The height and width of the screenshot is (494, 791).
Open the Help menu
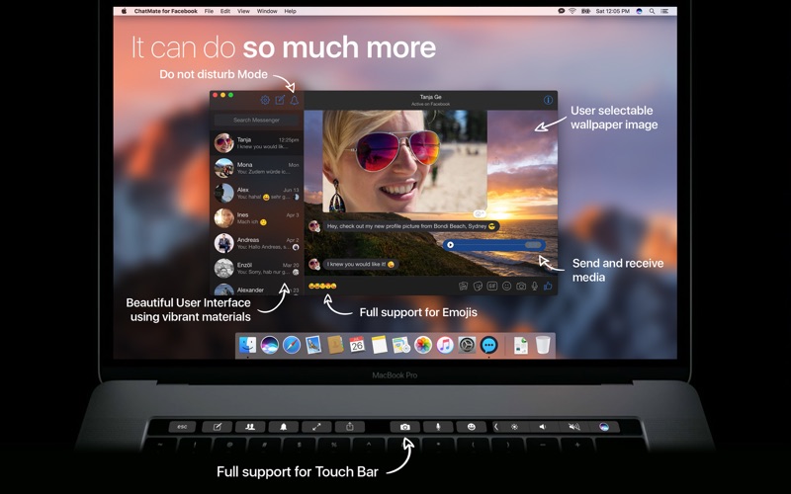pos(290,11)
